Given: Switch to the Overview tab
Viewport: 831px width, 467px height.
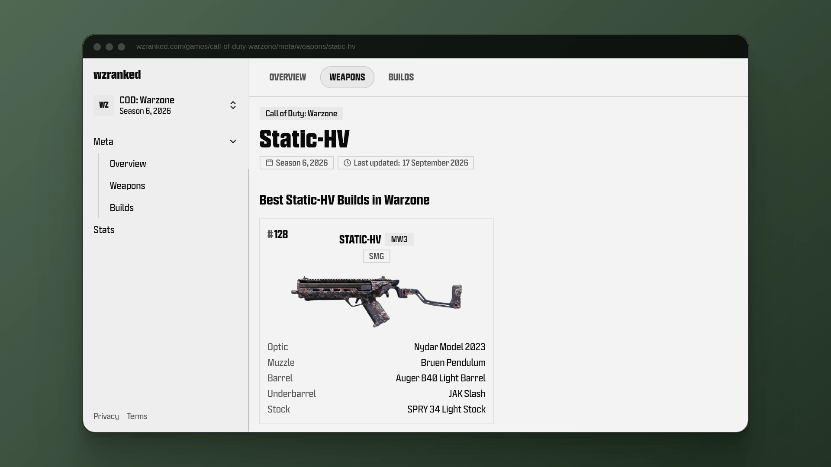Looking at the screenshot, I should tap(287, 77).
